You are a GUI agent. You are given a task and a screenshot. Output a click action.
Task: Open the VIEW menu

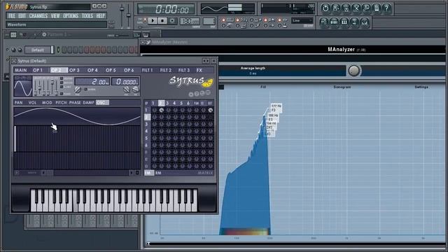tap(55, 15)
